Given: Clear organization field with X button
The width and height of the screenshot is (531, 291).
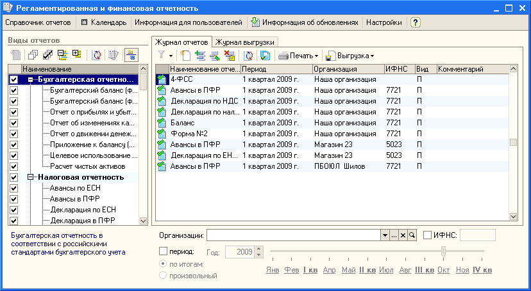Looking at the screenshot, I should [403, 235].
